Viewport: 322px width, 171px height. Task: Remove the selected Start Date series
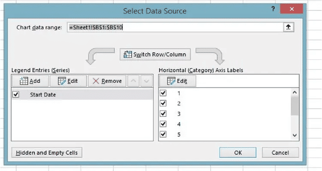(x=107, y=81)
